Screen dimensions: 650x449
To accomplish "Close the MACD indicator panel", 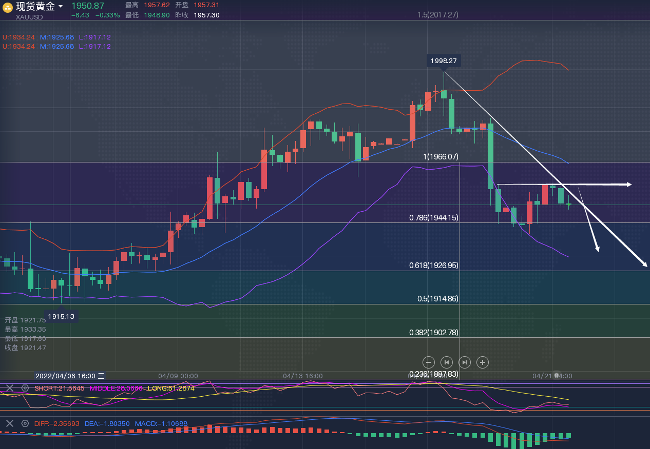I will pyautogui.click(x=10, y=423).
